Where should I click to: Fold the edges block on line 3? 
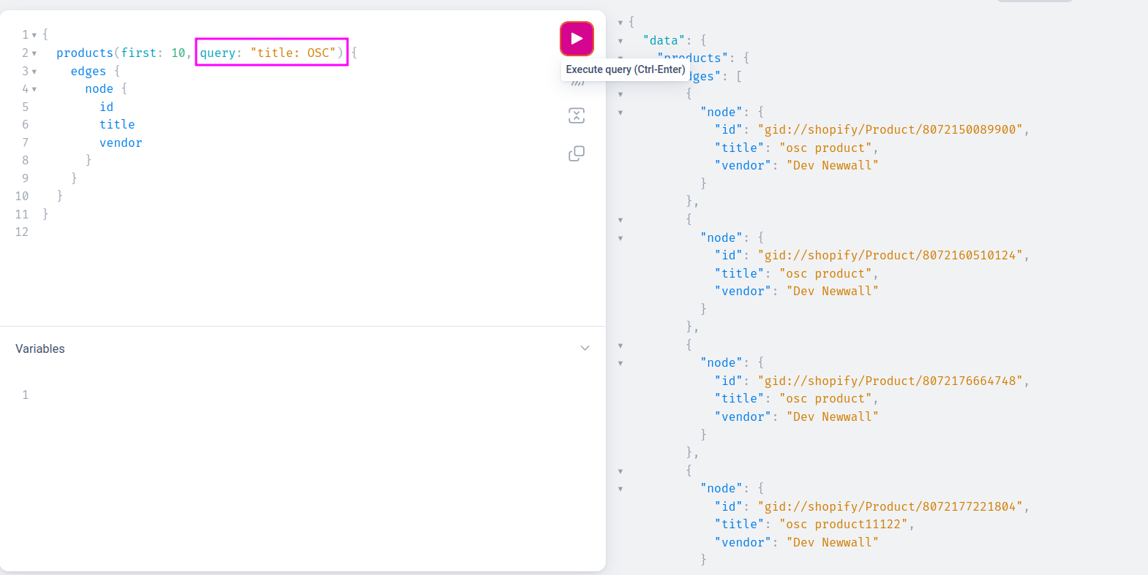34,72
